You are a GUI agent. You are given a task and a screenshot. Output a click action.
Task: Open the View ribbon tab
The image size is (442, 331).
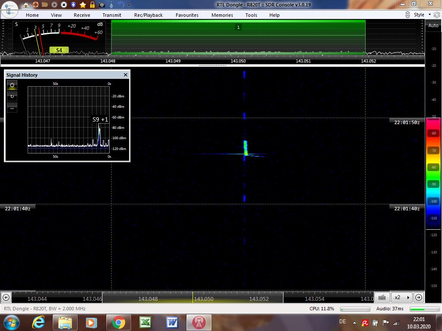[56, 15]
